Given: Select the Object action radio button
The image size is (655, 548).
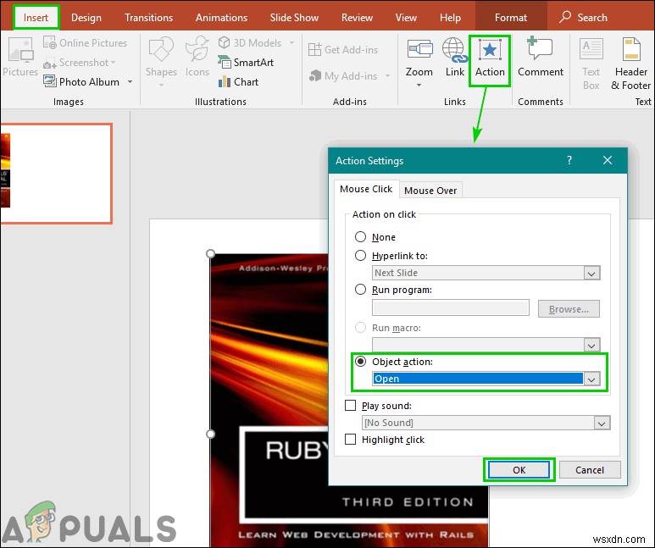Looking at the screenshot, I should click(x=360, y=361).
